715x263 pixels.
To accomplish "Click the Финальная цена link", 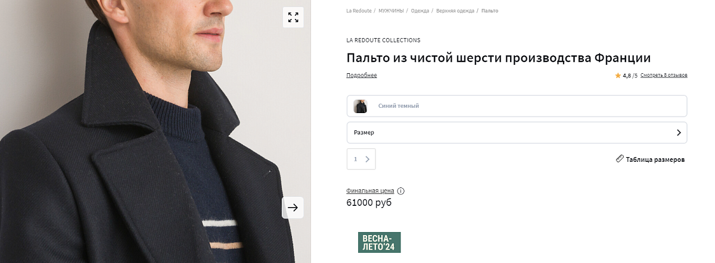I will 370,191.
